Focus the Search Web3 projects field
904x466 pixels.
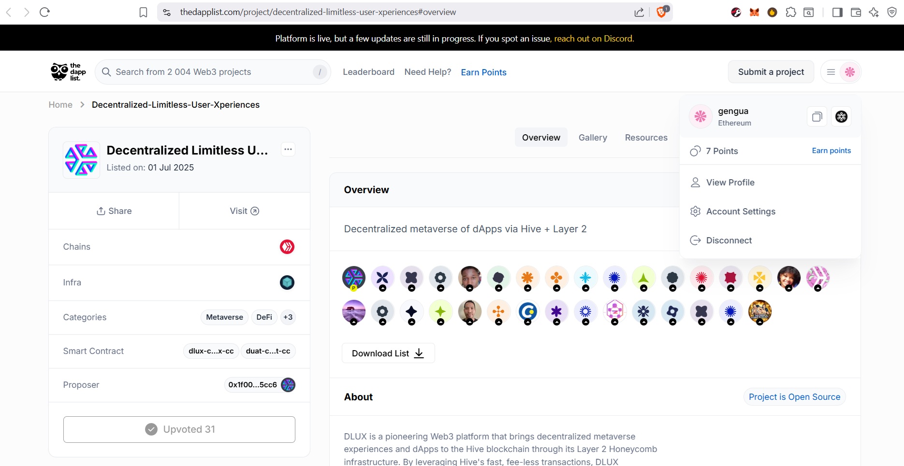click(213, 72)
